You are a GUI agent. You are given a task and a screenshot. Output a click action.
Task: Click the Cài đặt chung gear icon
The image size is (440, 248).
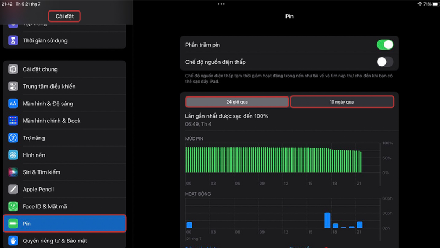pyautogui.click(x=13, y=69)
